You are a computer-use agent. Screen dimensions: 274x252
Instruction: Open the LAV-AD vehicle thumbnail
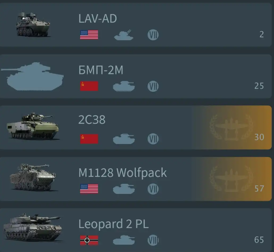(x=33, y=24)
